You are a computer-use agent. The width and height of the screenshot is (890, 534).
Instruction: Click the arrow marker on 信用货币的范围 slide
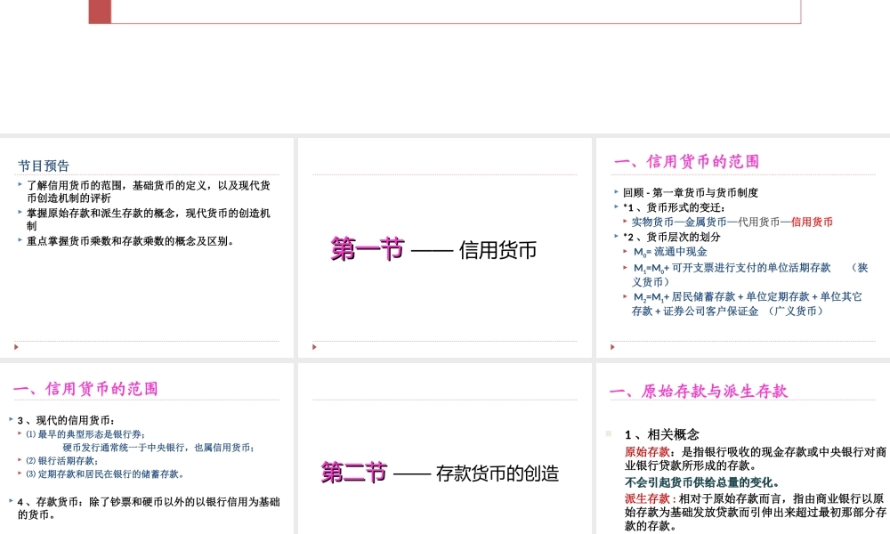(613, 347)
